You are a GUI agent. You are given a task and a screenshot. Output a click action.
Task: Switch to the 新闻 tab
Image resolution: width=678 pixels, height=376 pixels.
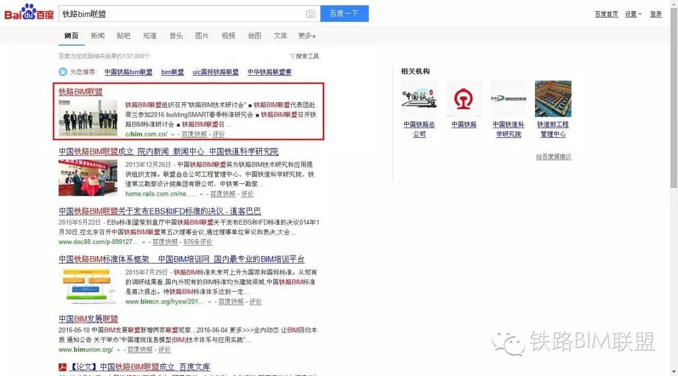pos(97,36)
